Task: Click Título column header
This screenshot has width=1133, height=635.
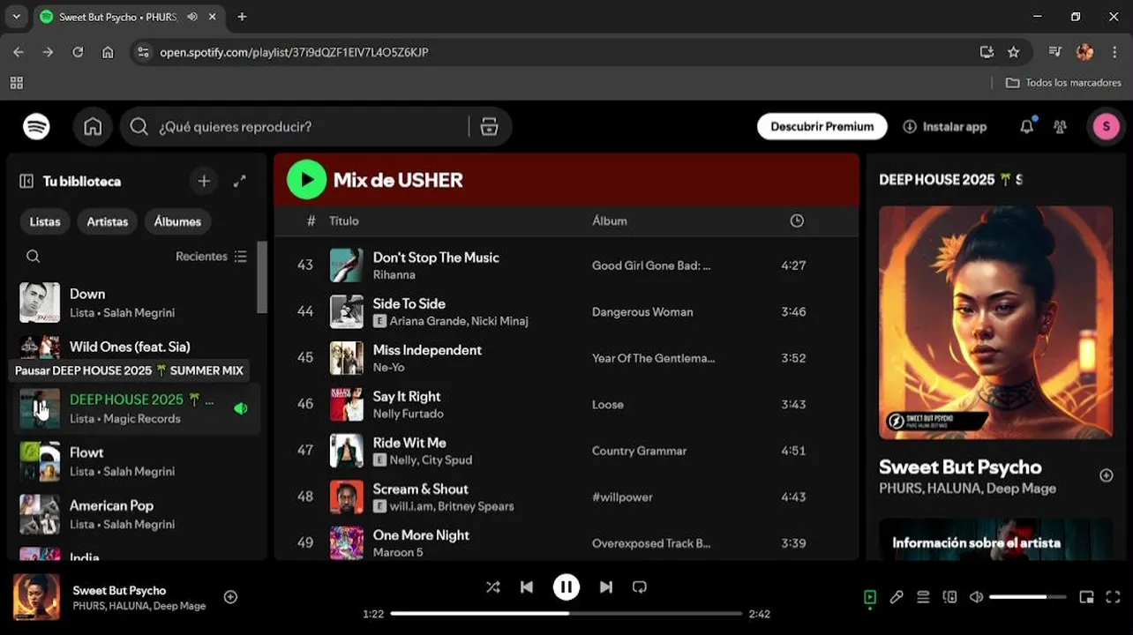Action: tap(344, 220)
